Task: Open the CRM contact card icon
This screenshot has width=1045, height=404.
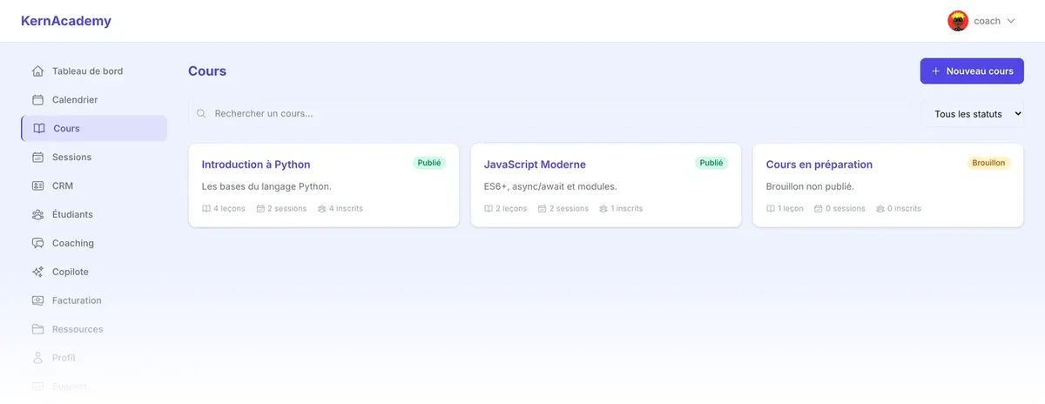Action: click(37, 186)
